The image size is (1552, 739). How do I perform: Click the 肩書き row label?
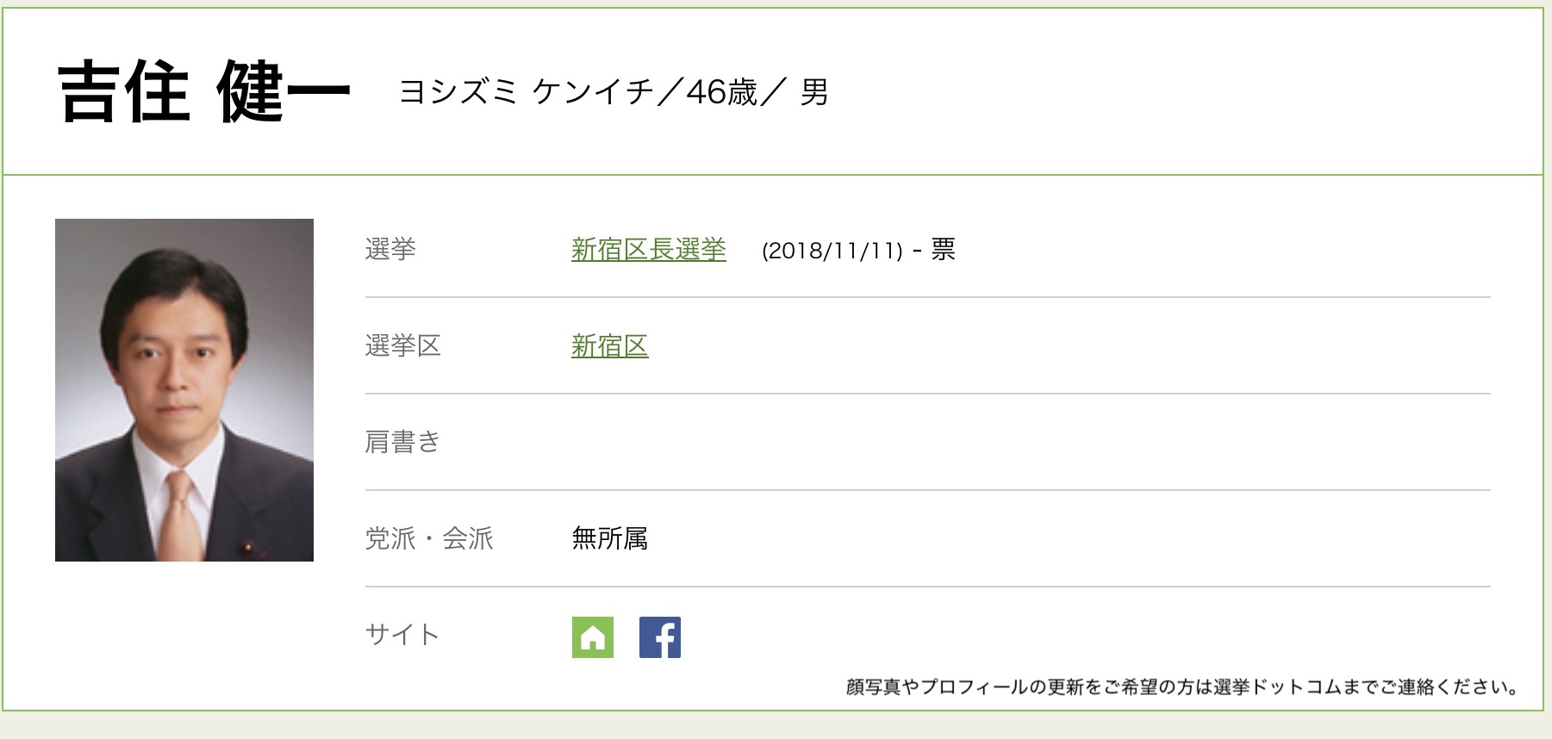[402, 443]
